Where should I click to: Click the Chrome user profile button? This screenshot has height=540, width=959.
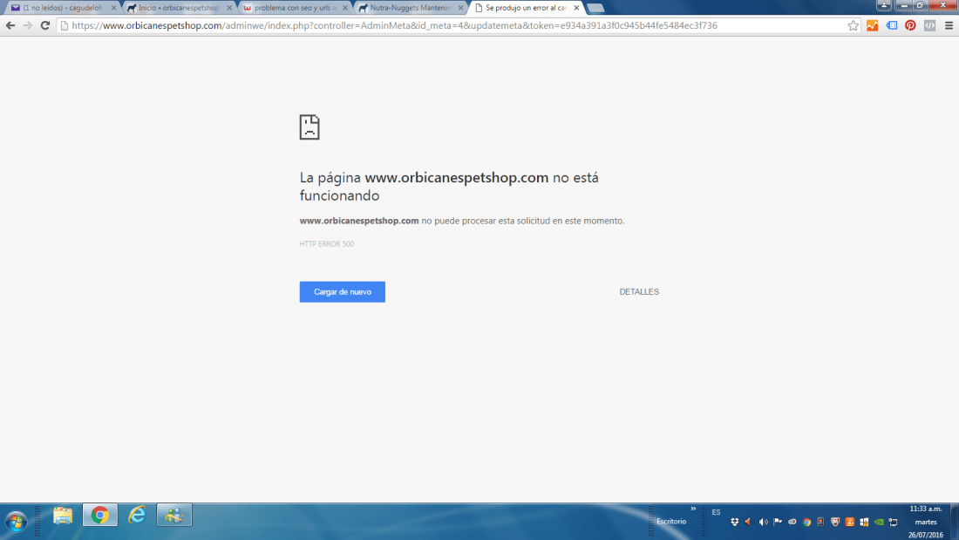tap(884, 5)
